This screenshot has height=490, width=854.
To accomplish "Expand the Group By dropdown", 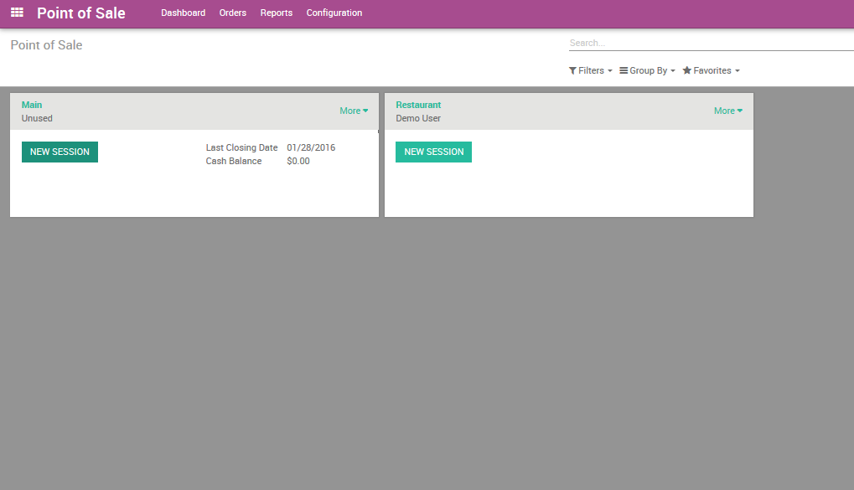I will (647, 70).
